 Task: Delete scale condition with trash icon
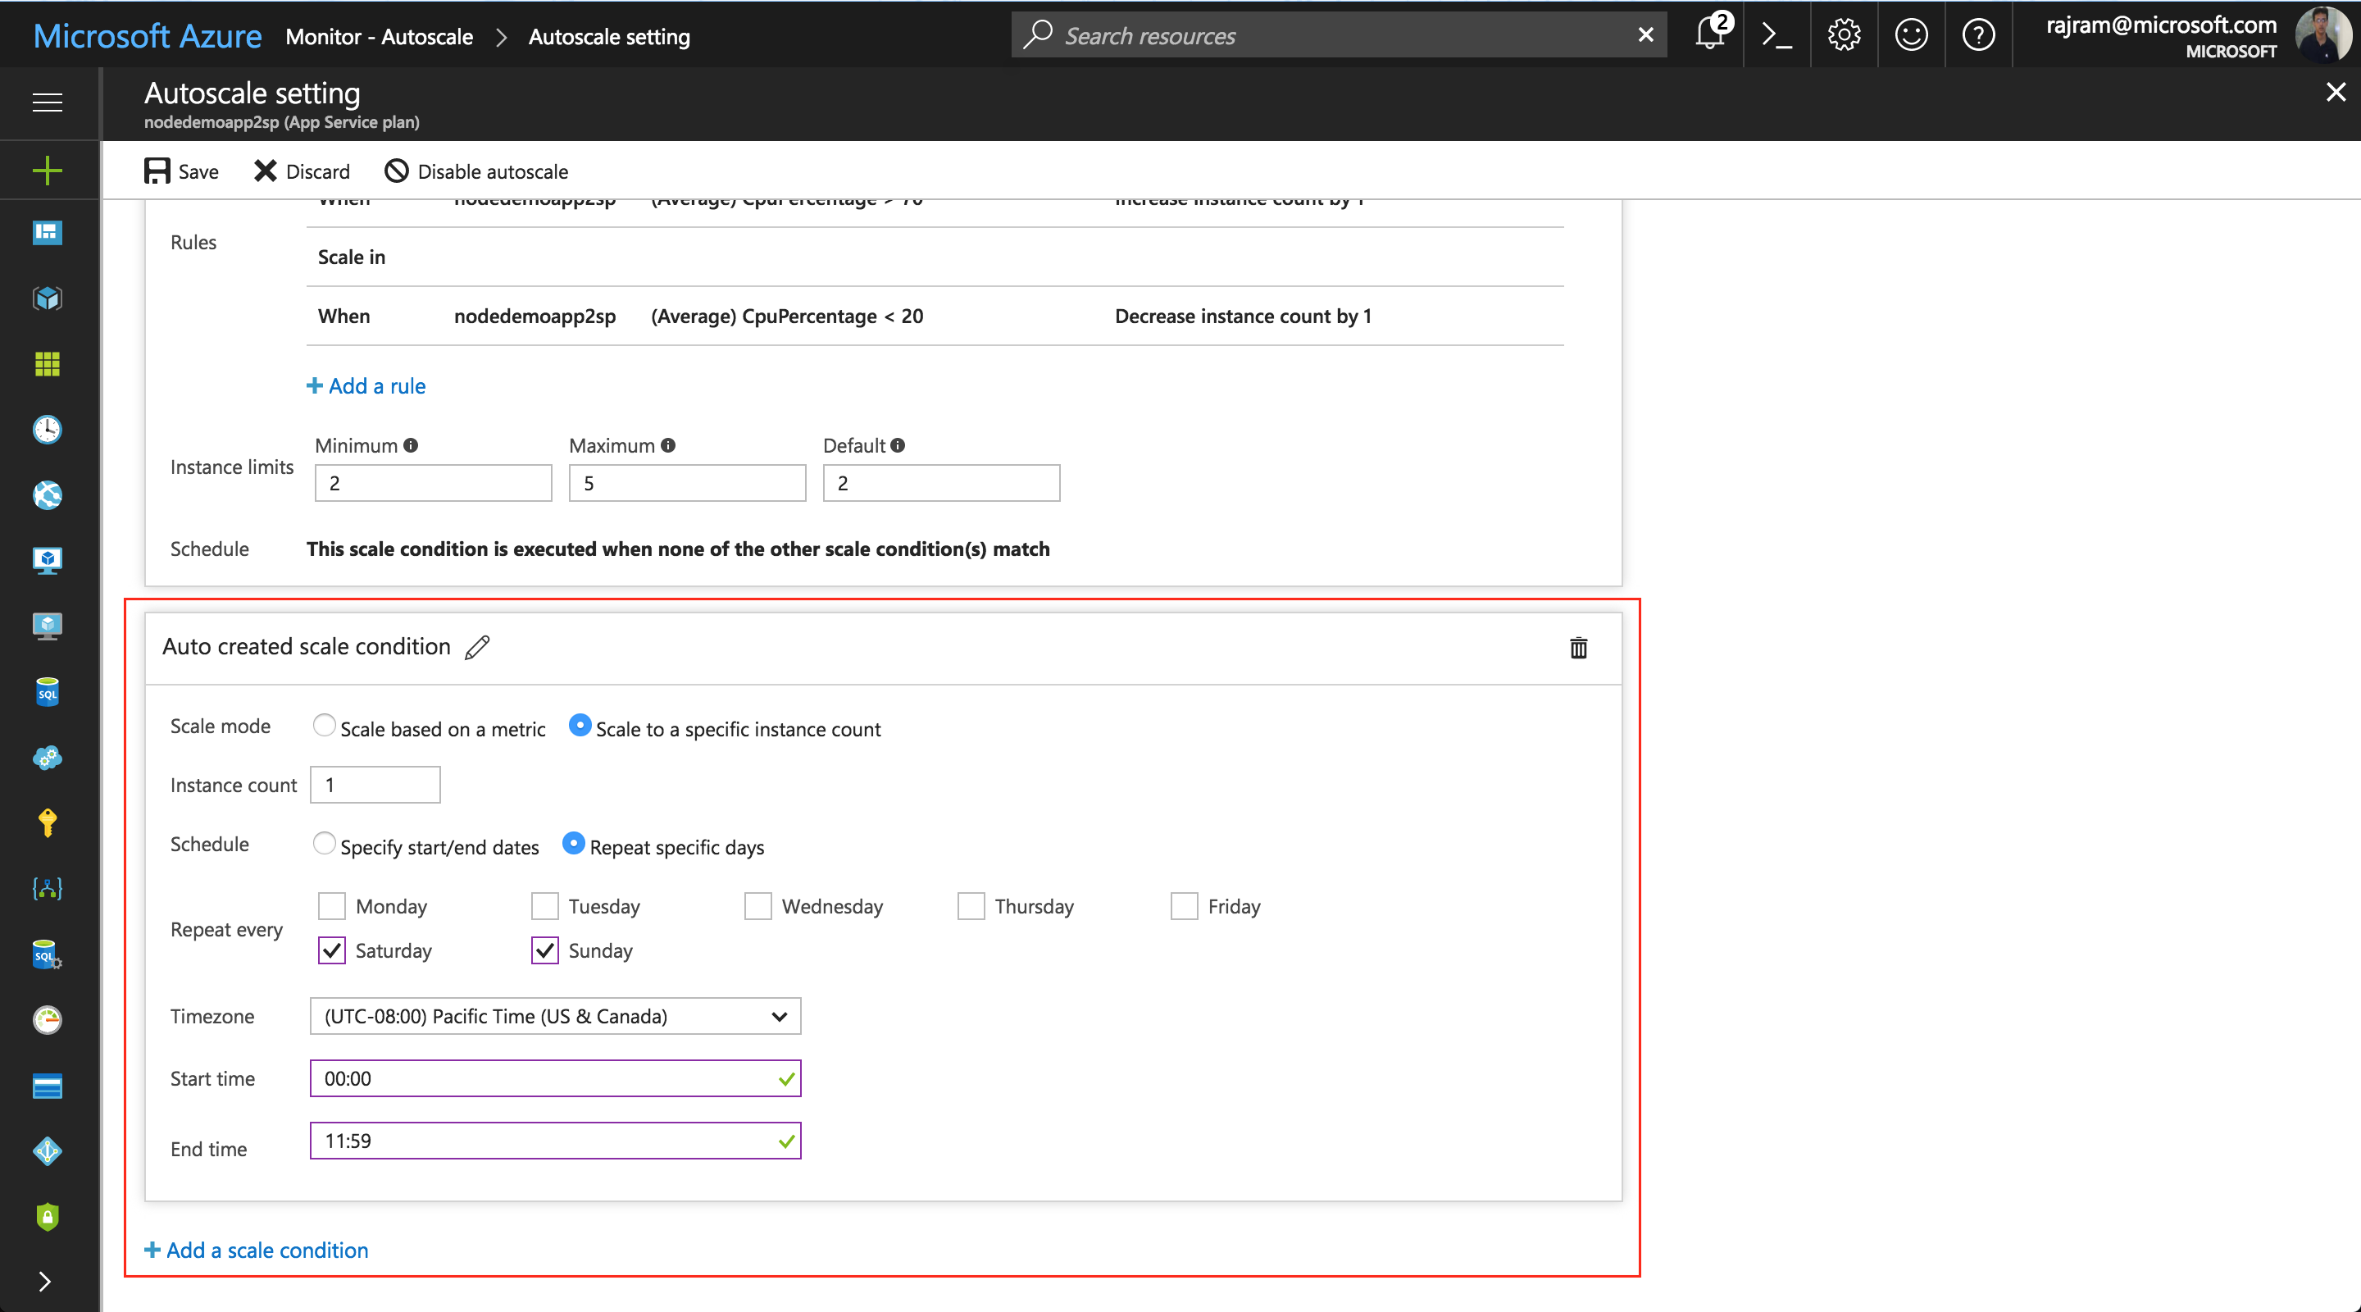click(x=1578, y=647)
